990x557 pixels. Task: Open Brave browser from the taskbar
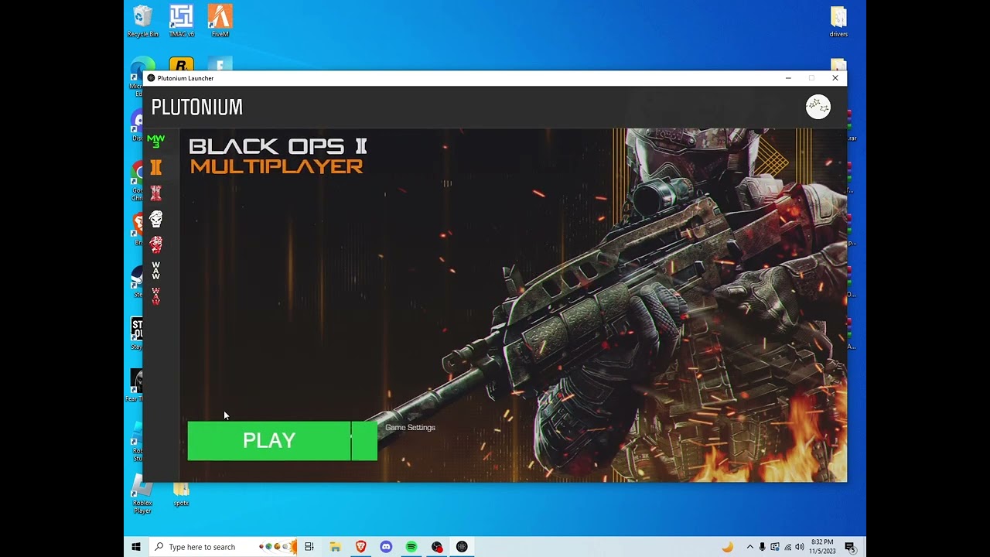click(360, 547)
